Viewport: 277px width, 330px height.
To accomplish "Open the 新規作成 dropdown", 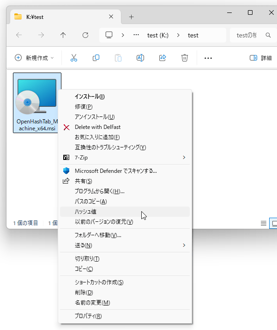I will 34,58.
